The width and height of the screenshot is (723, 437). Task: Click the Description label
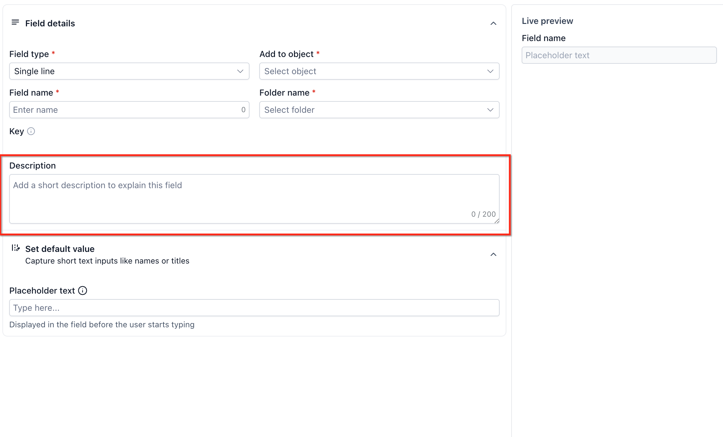(x=33, y=165)
